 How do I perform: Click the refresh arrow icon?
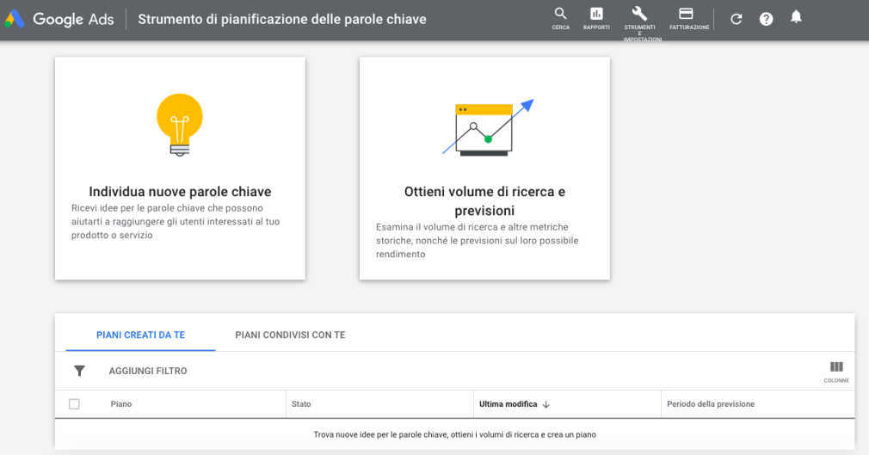click(736, 19)
